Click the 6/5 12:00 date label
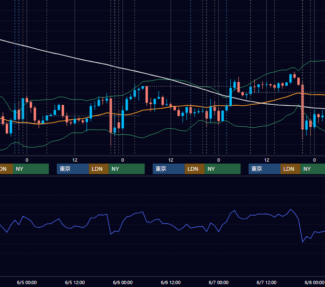 pyautogui.click(x=75, y=282)
